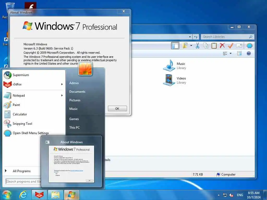The image size is (267, 200).
Task: Click the ENG language indicator
Action: point(240,195)
